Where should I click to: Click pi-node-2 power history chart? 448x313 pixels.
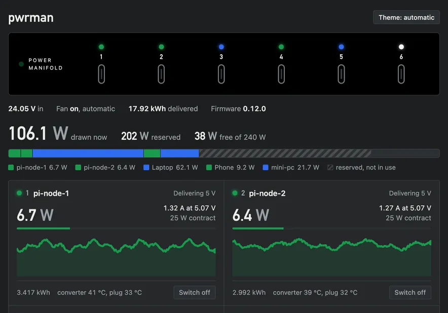click(332, 257)
